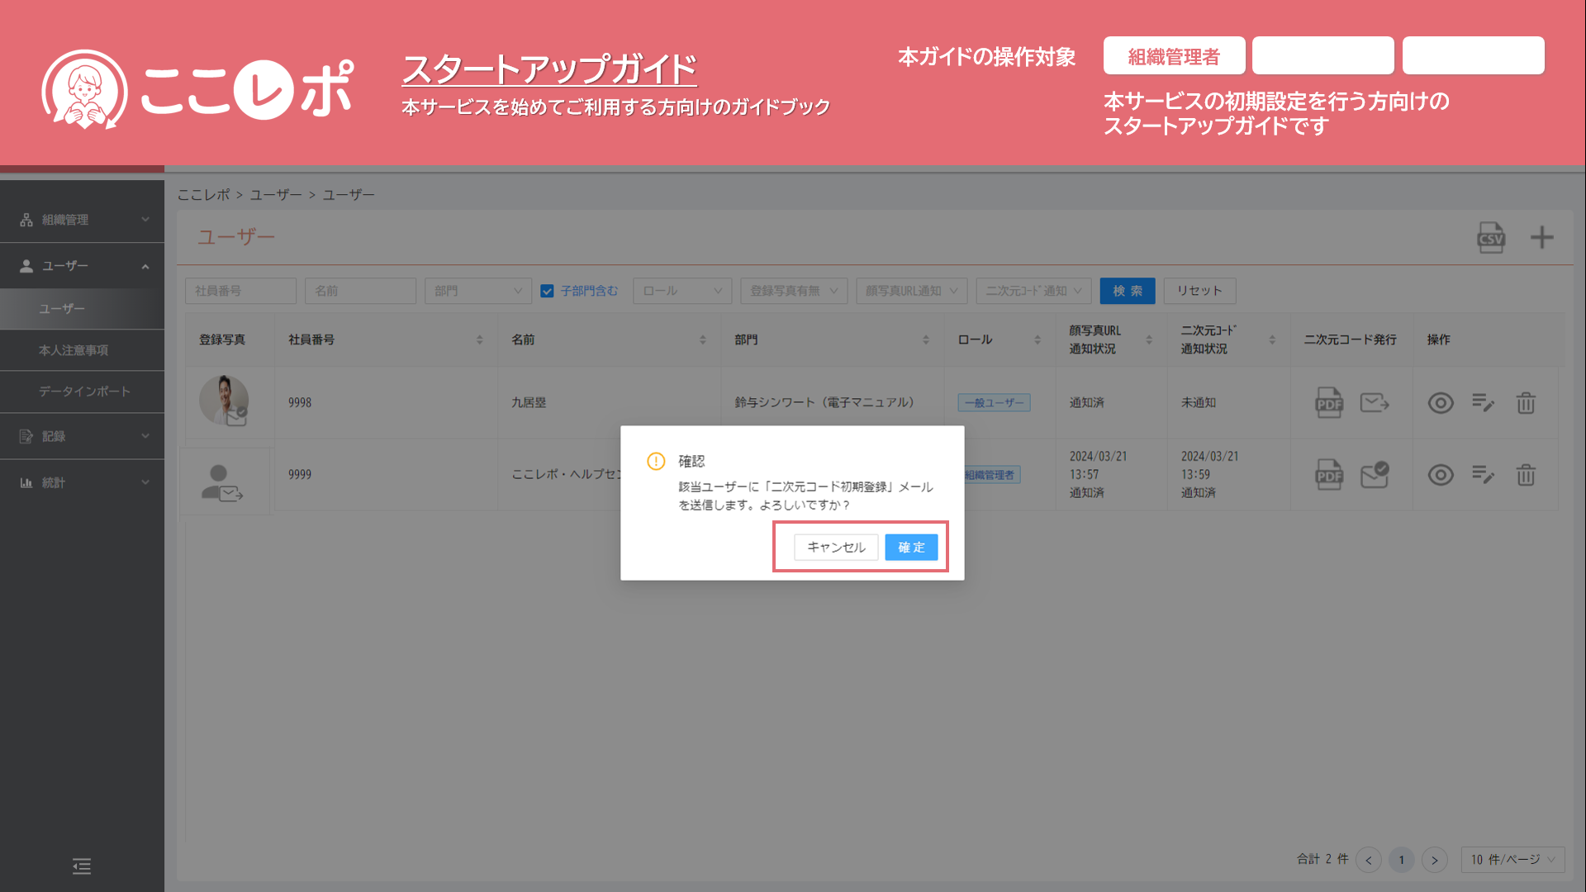The image size is (1586, 892).
Task: Click PDF icon for user 9998
Action: click(x=1328, y=403)
